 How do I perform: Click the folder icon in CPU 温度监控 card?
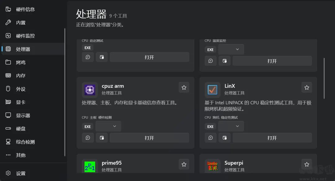coord(225,61)
